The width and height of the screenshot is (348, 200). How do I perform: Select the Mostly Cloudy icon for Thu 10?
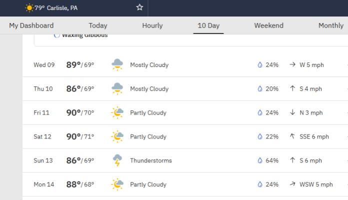(117, 89)
